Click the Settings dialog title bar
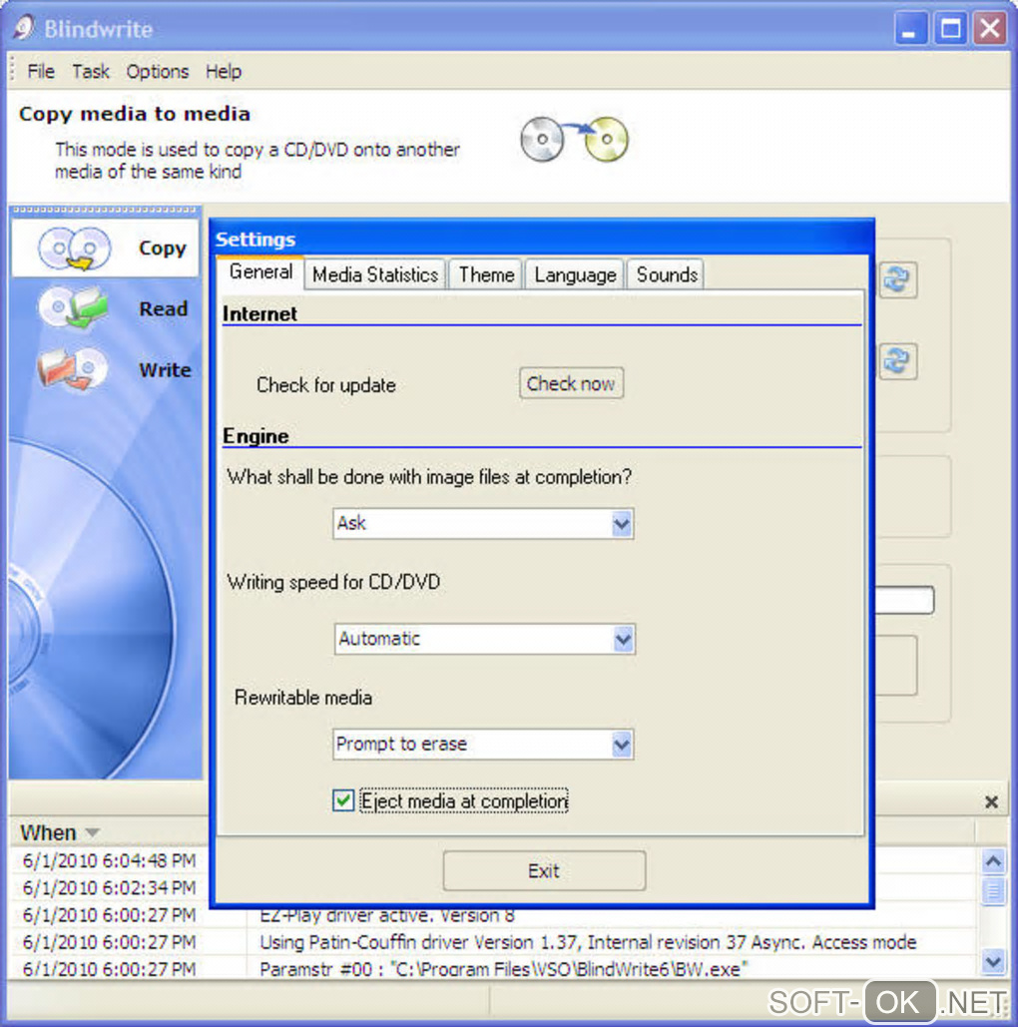 point(542,239)
